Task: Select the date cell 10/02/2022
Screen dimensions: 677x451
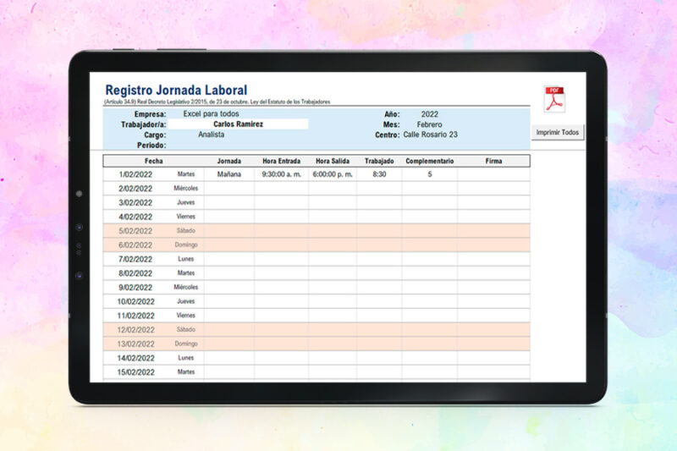Action: (135, 302)
